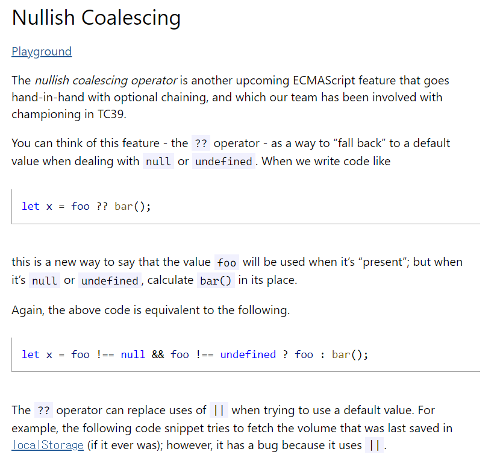Click the italic nullish coalescing operator text
The height and width of the screenshot is (472, 497).
click(x=105, y=80)
